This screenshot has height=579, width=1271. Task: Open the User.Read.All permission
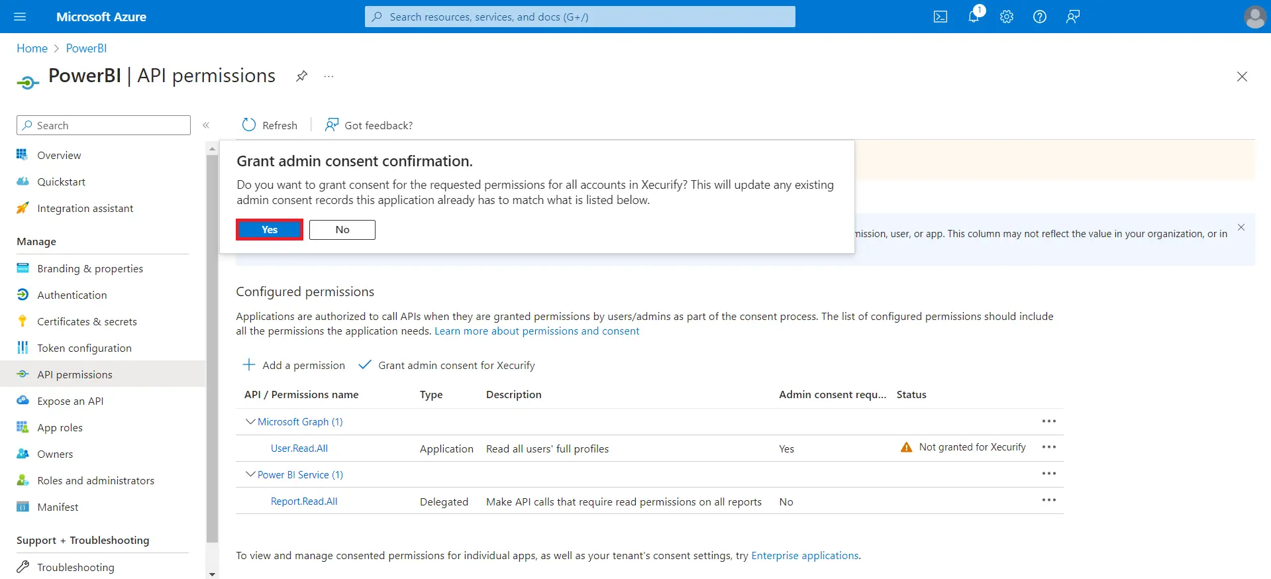click(x=299, y=448)
